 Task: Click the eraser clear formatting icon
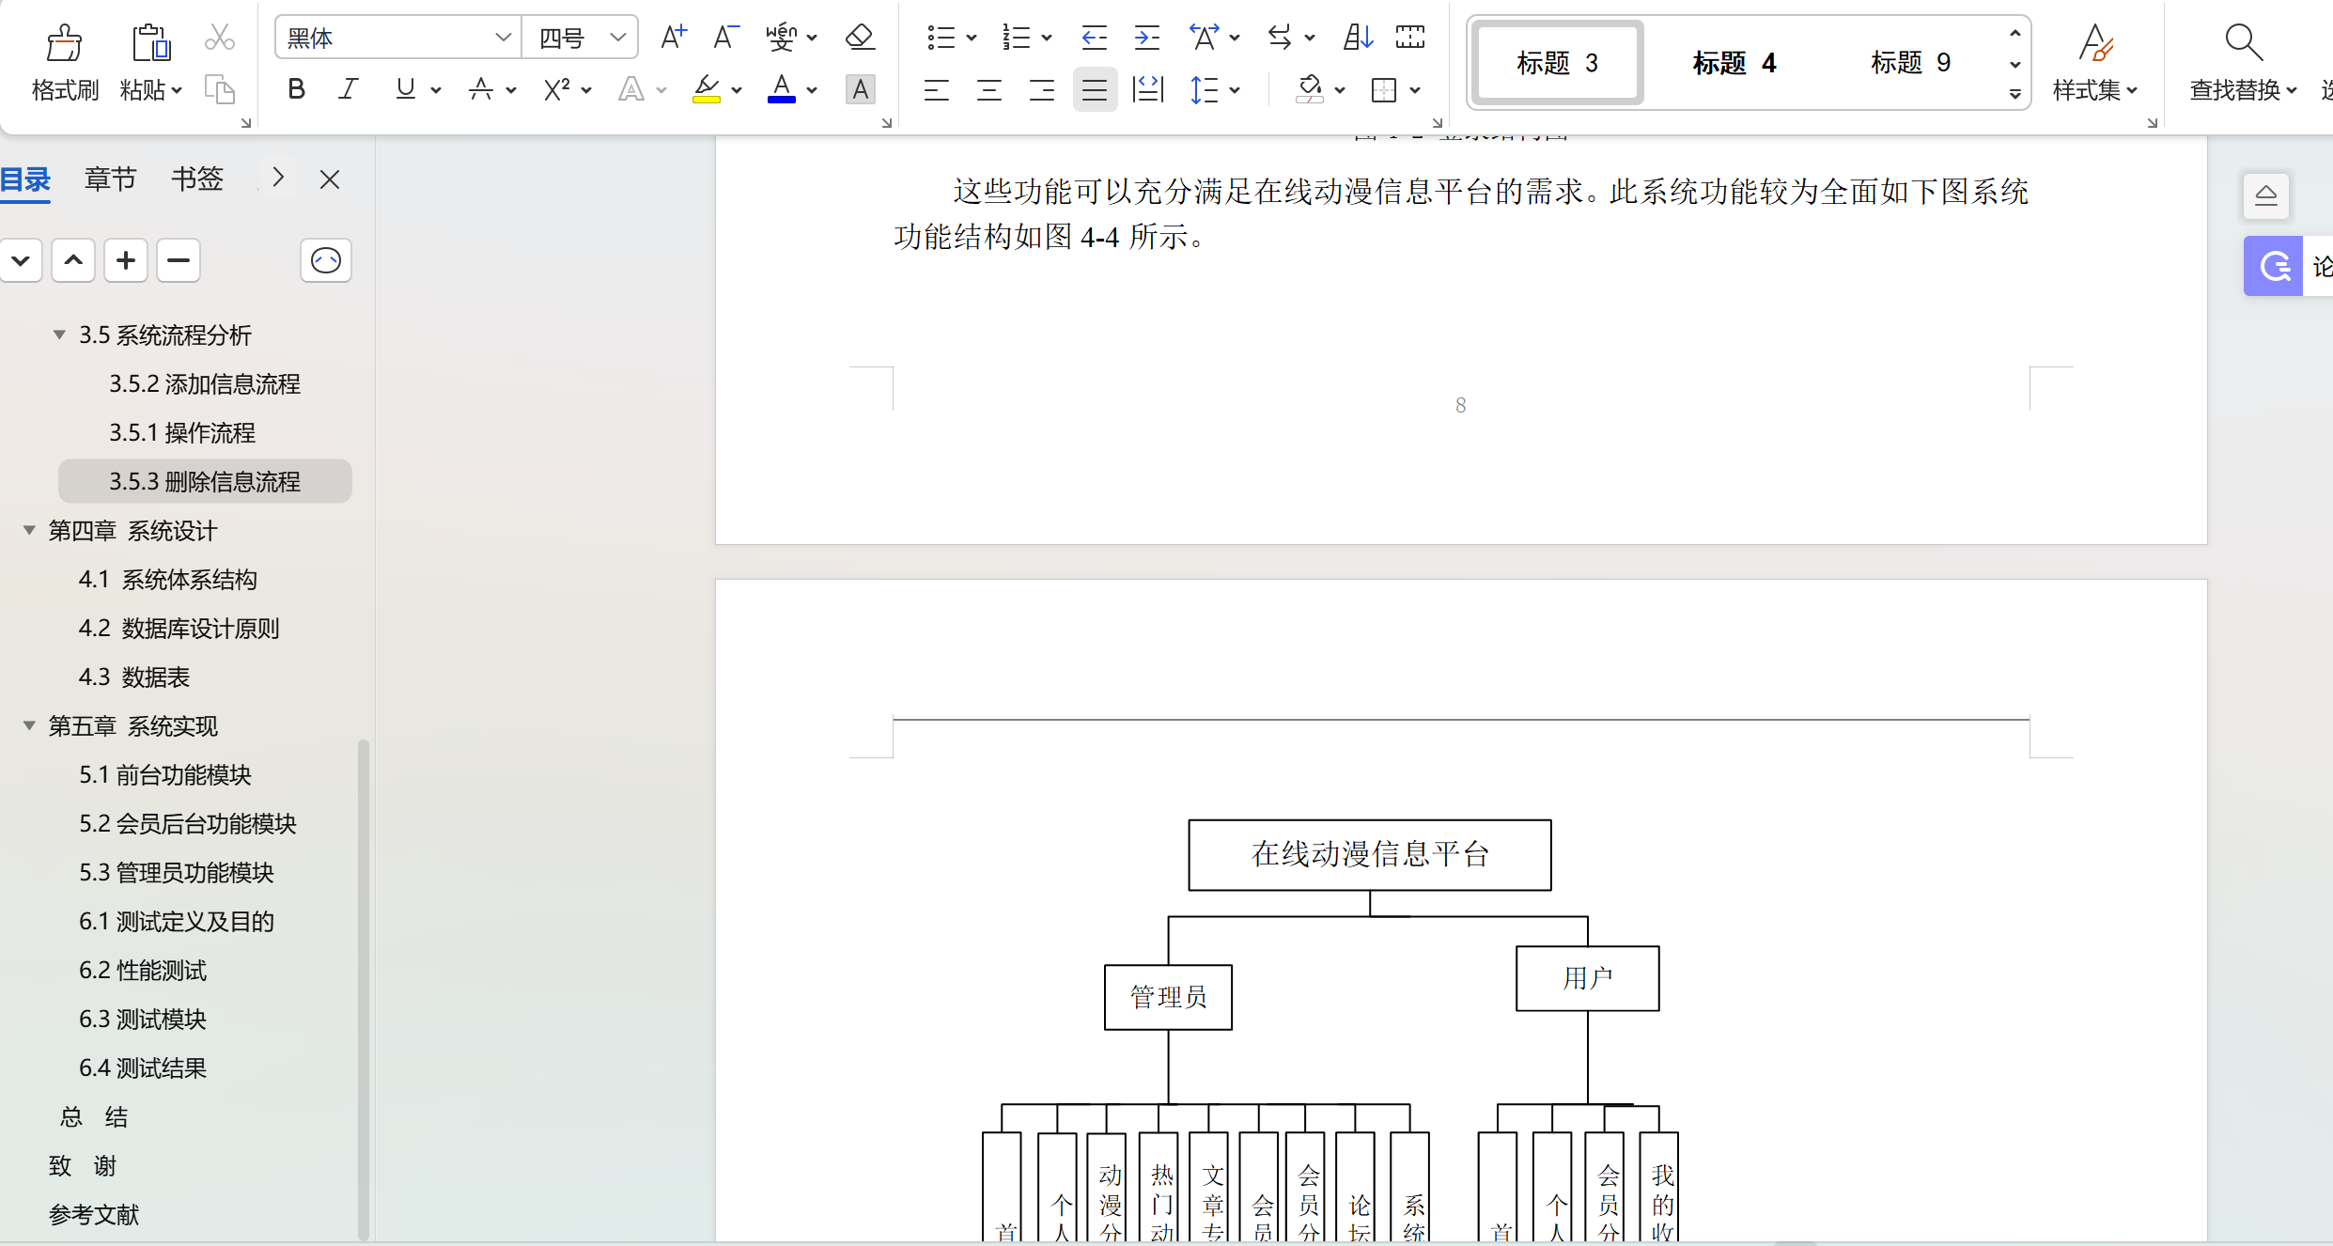860,38
